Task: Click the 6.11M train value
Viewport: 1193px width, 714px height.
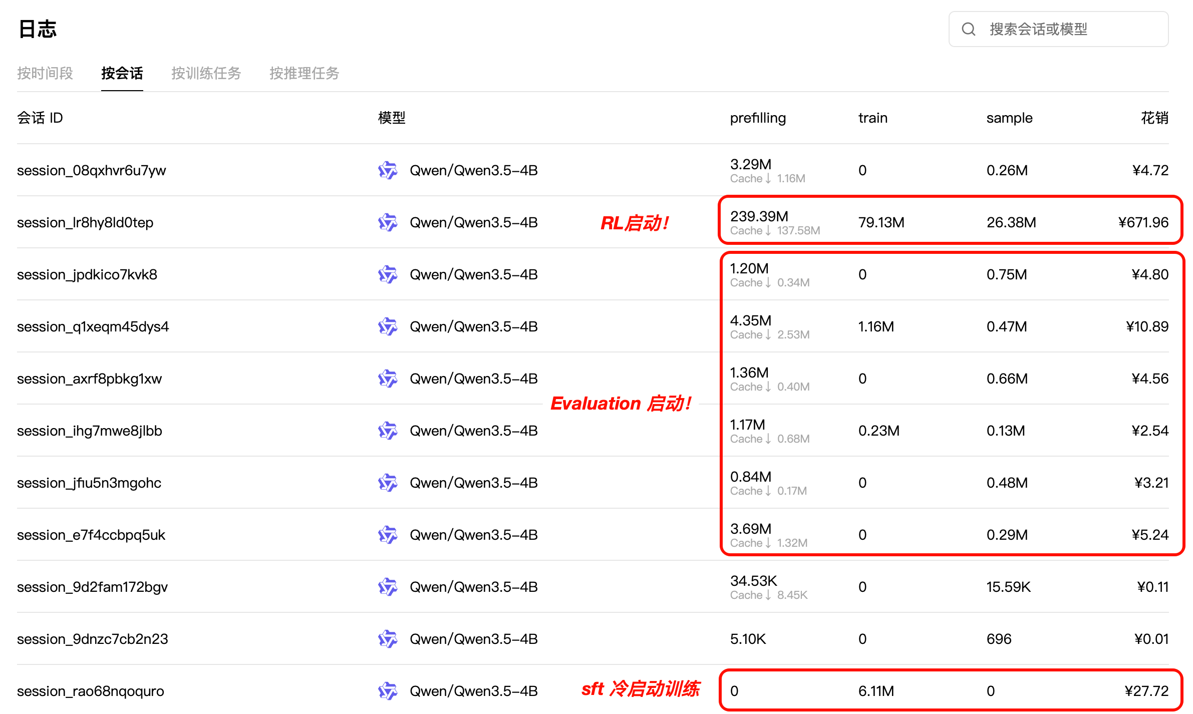Action: coord(876,691)
